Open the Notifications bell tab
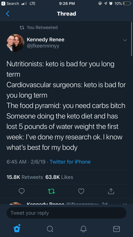Screen dimensions: 133x237 [83, 229]
